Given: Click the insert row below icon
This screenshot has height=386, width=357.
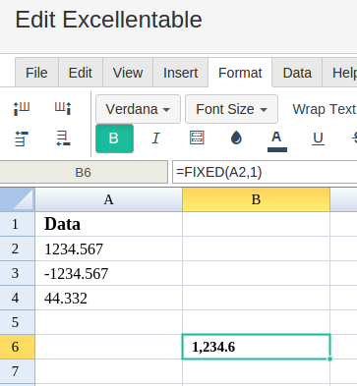Looking at the screenshot, I should click(63, 138).
